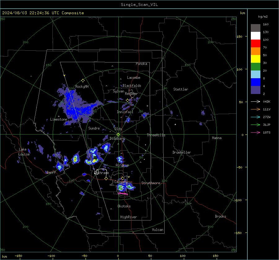Select the light blue 8-20 legend swatch
This screenshot has width=279, height=260.
(255, 75)
